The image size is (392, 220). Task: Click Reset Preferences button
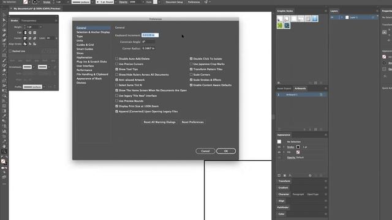pyautogui.click(x=192, y=122)
